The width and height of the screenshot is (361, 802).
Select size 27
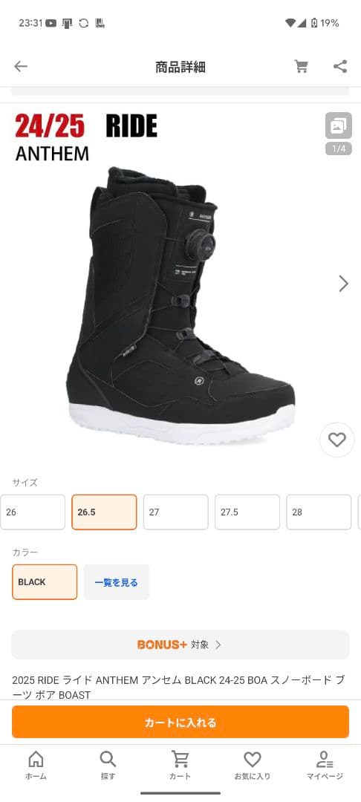176,512
